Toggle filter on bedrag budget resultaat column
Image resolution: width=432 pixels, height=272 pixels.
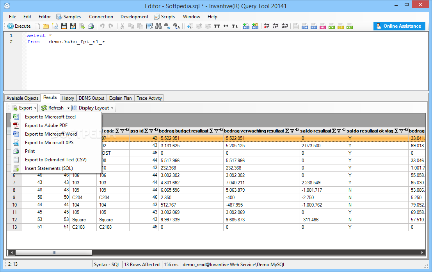point(216,131)
